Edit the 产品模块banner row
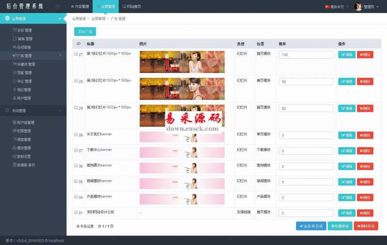Viewport: 387px width, 245px height. [x=347, y=197]
